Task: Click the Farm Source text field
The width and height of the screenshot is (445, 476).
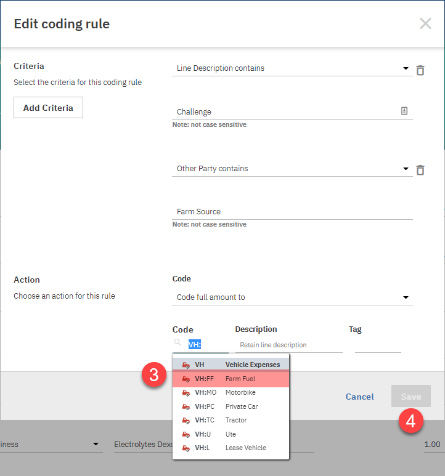Action: (292, 212)
